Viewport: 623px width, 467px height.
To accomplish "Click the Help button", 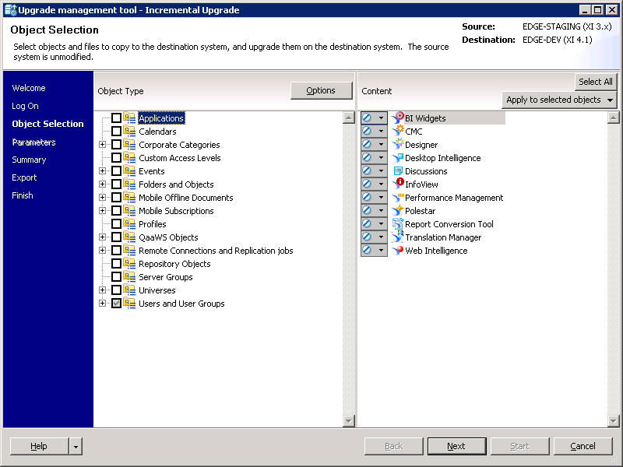I will click(x=39, y=446).
